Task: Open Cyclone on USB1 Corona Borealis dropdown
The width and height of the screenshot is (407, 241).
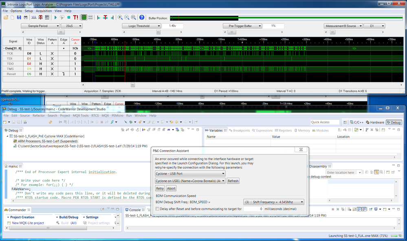Action: click(190, 181)
